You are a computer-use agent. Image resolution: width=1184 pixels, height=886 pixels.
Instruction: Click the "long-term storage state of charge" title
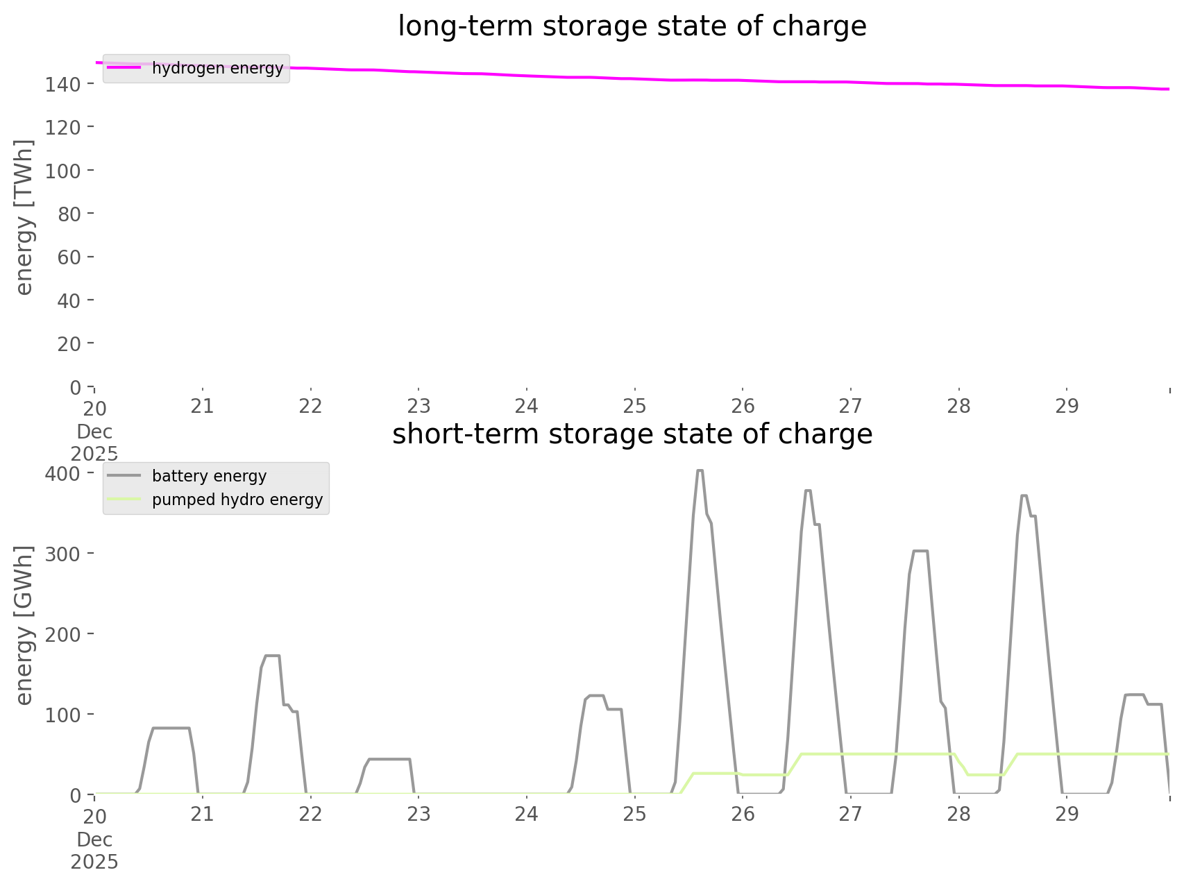632,26
